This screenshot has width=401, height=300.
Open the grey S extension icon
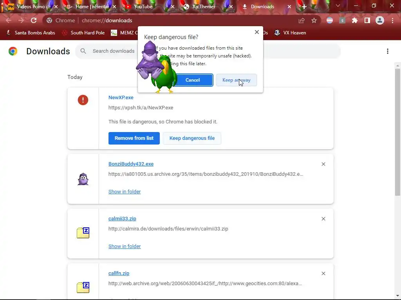[x=342, y=20]
